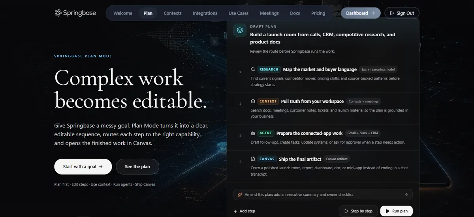This screenshot has height=217, width=474.
Task: Click the Springbase logo icon
Action: pos(58,13)
